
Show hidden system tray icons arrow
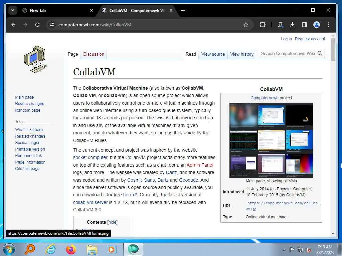tap(284, 250)
